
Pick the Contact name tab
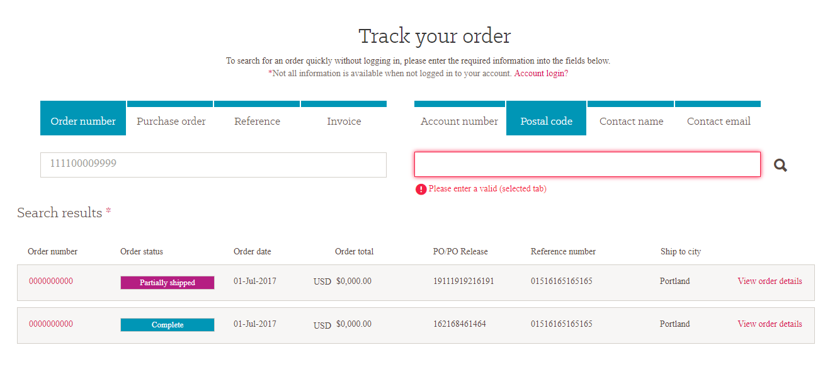tap(631, 121)
